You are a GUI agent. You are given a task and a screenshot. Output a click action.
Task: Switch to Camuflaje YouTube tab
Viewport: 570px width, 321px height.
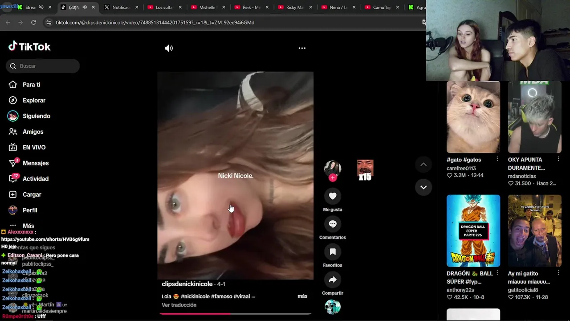382,7
